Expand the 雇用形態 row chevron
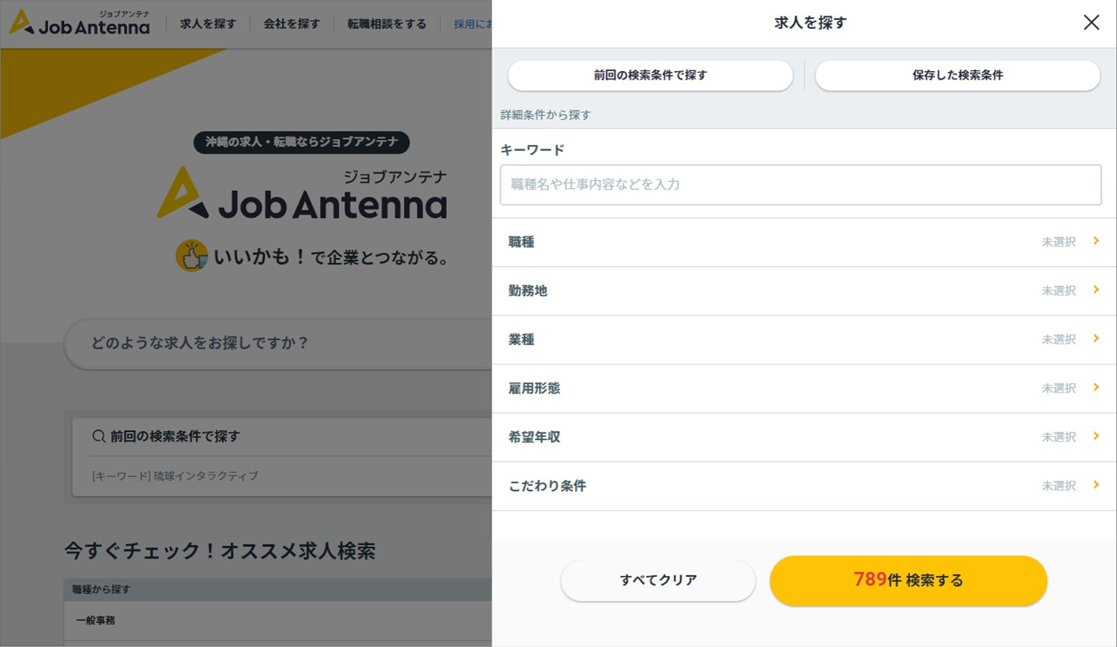The height and width of the screenshot is (647, 1117). (1096, 388)
